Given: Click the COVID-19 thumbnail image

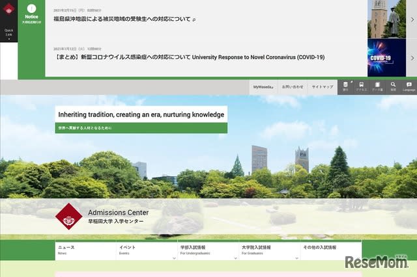Looking at the screenshot, I should click(x=386, y=58).
